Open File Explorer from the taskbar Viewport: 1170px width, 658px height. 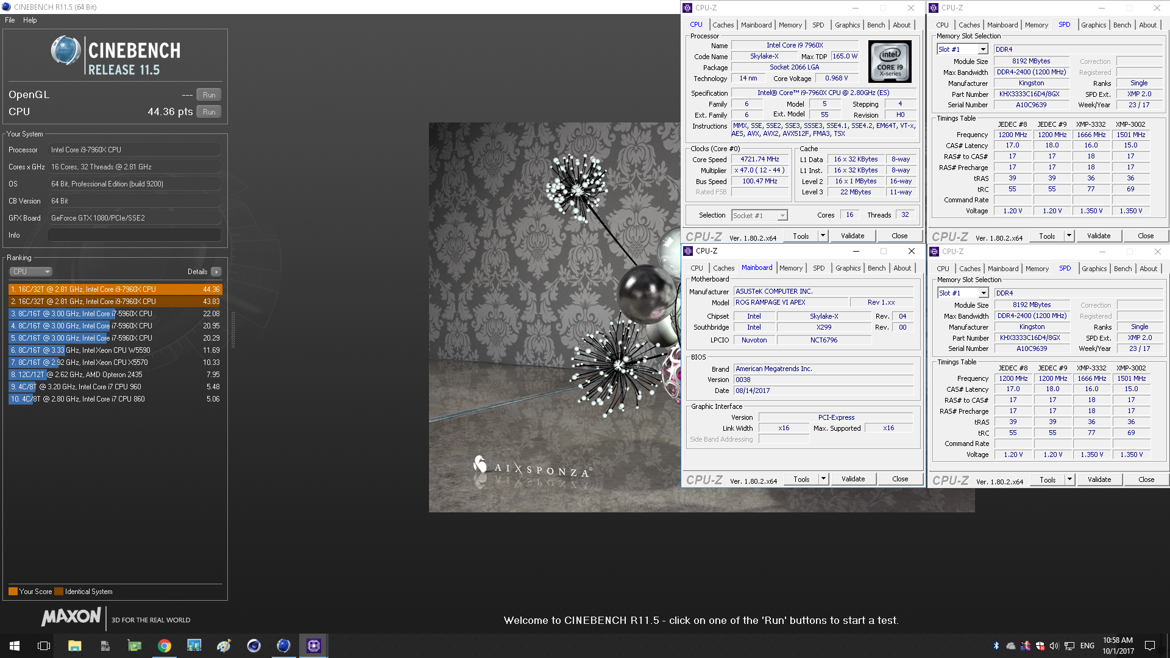tap(74, 646)
